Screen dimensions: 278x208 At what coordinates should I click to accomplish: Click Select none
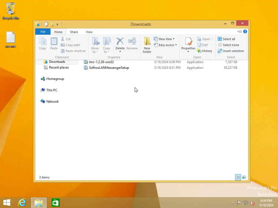point(228,45)
